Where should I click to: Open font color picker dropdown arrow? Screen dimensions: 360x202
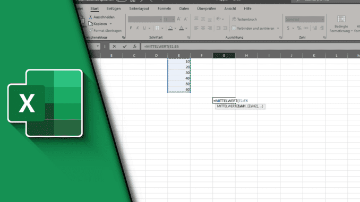point(186,28)
